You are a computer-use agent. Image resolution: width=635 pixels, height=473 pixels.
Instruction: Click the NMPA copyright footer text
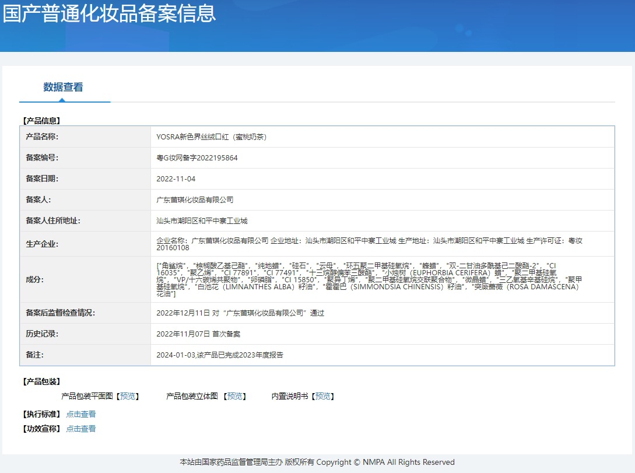317,463
